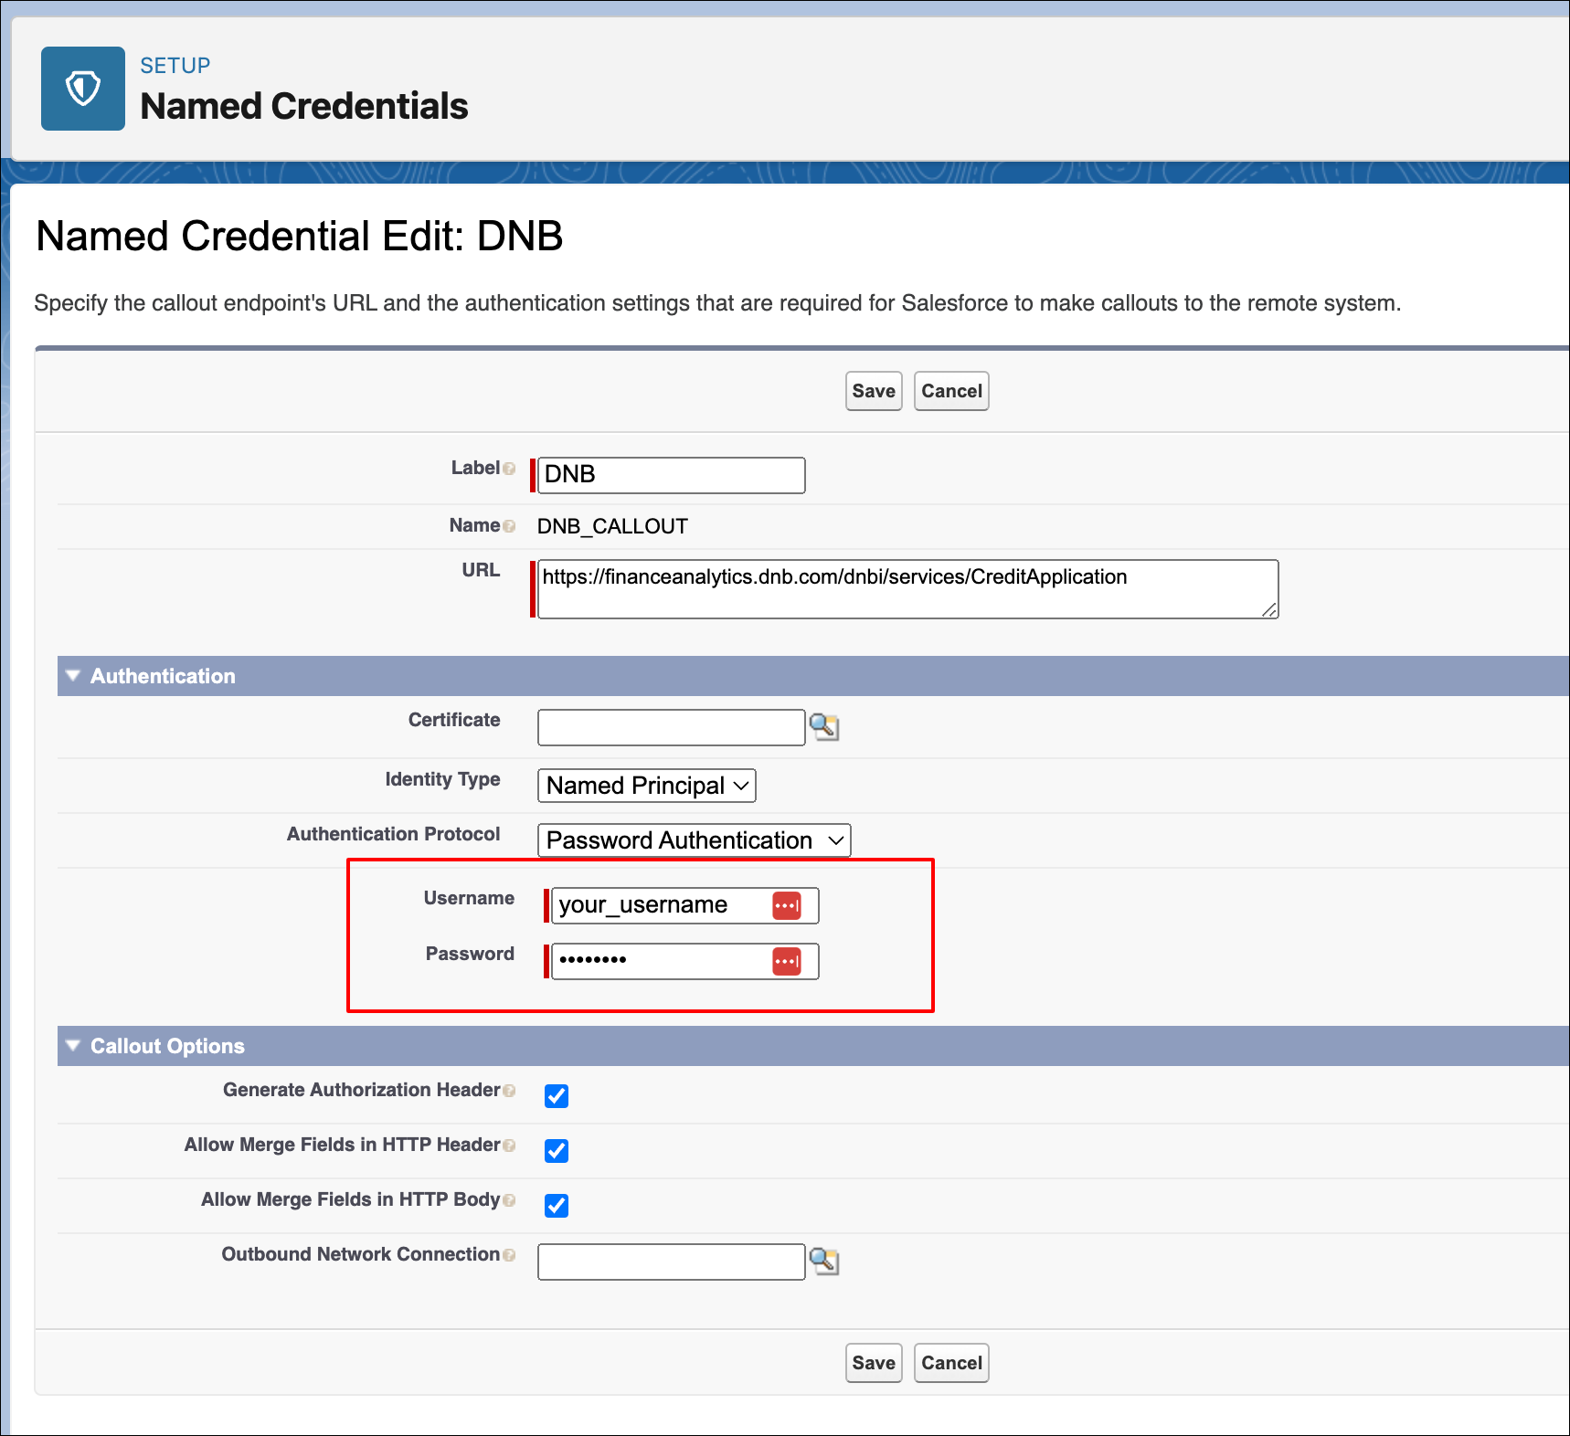
Task: Click the Named Credentials shield icon
Action: coord(83,89)
